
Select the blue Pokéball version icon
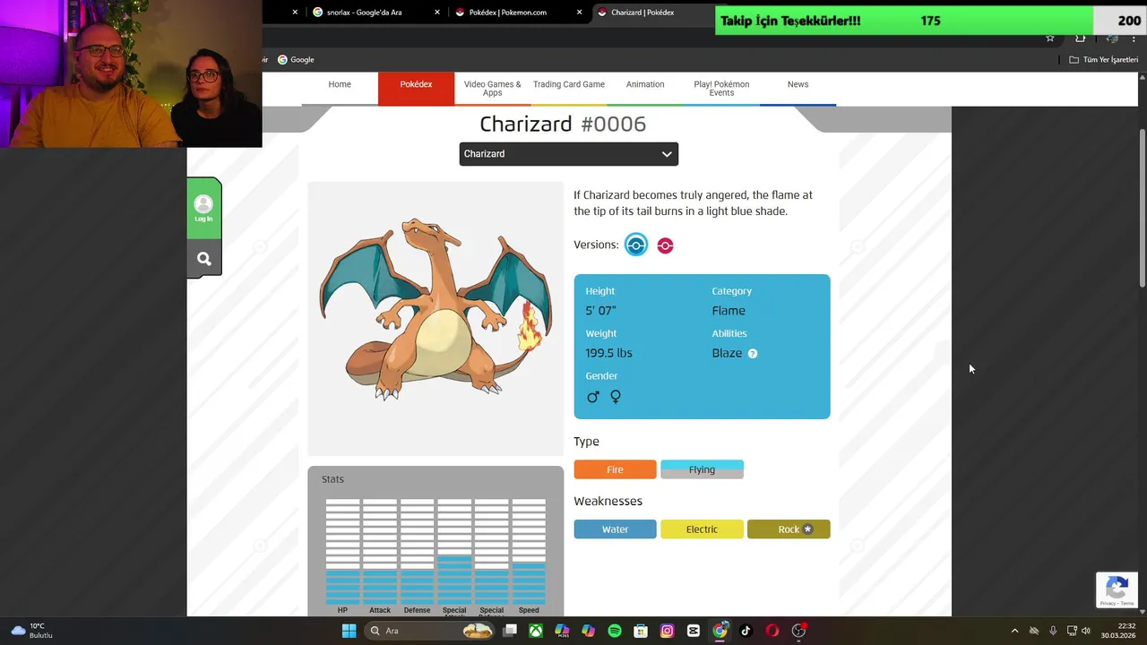click(x=635, y=245)
